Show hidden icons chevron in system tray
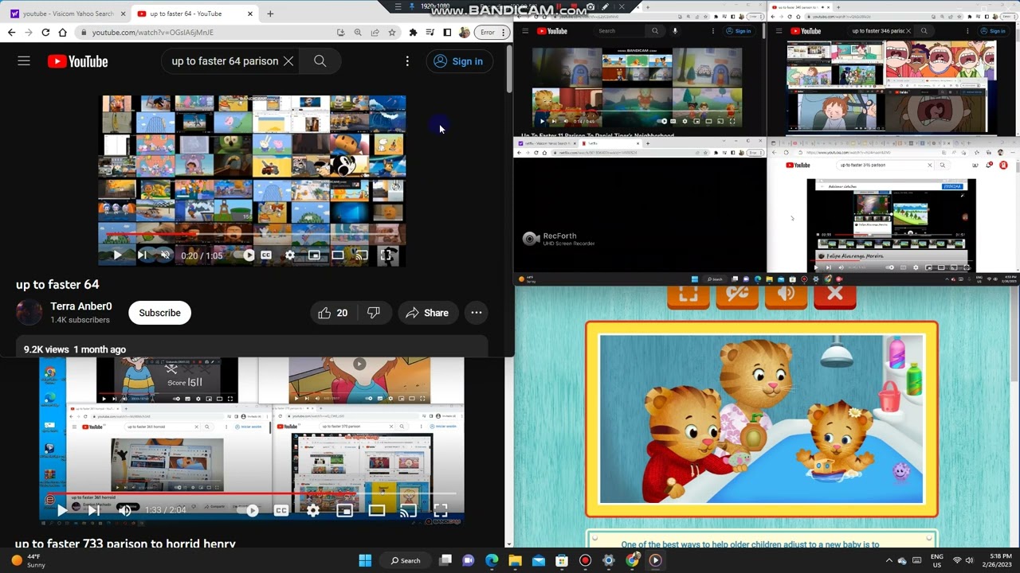This screenshot has width=1020, height=573. click(889, 560)
